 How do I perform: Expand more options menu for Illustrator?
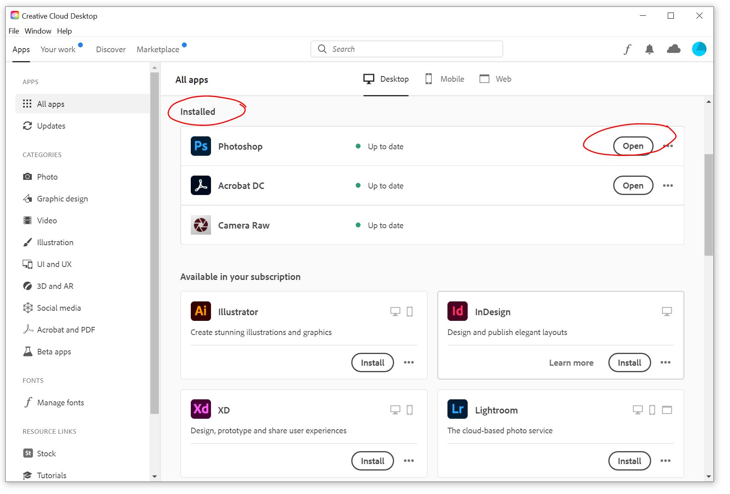[x=409, y=363]
